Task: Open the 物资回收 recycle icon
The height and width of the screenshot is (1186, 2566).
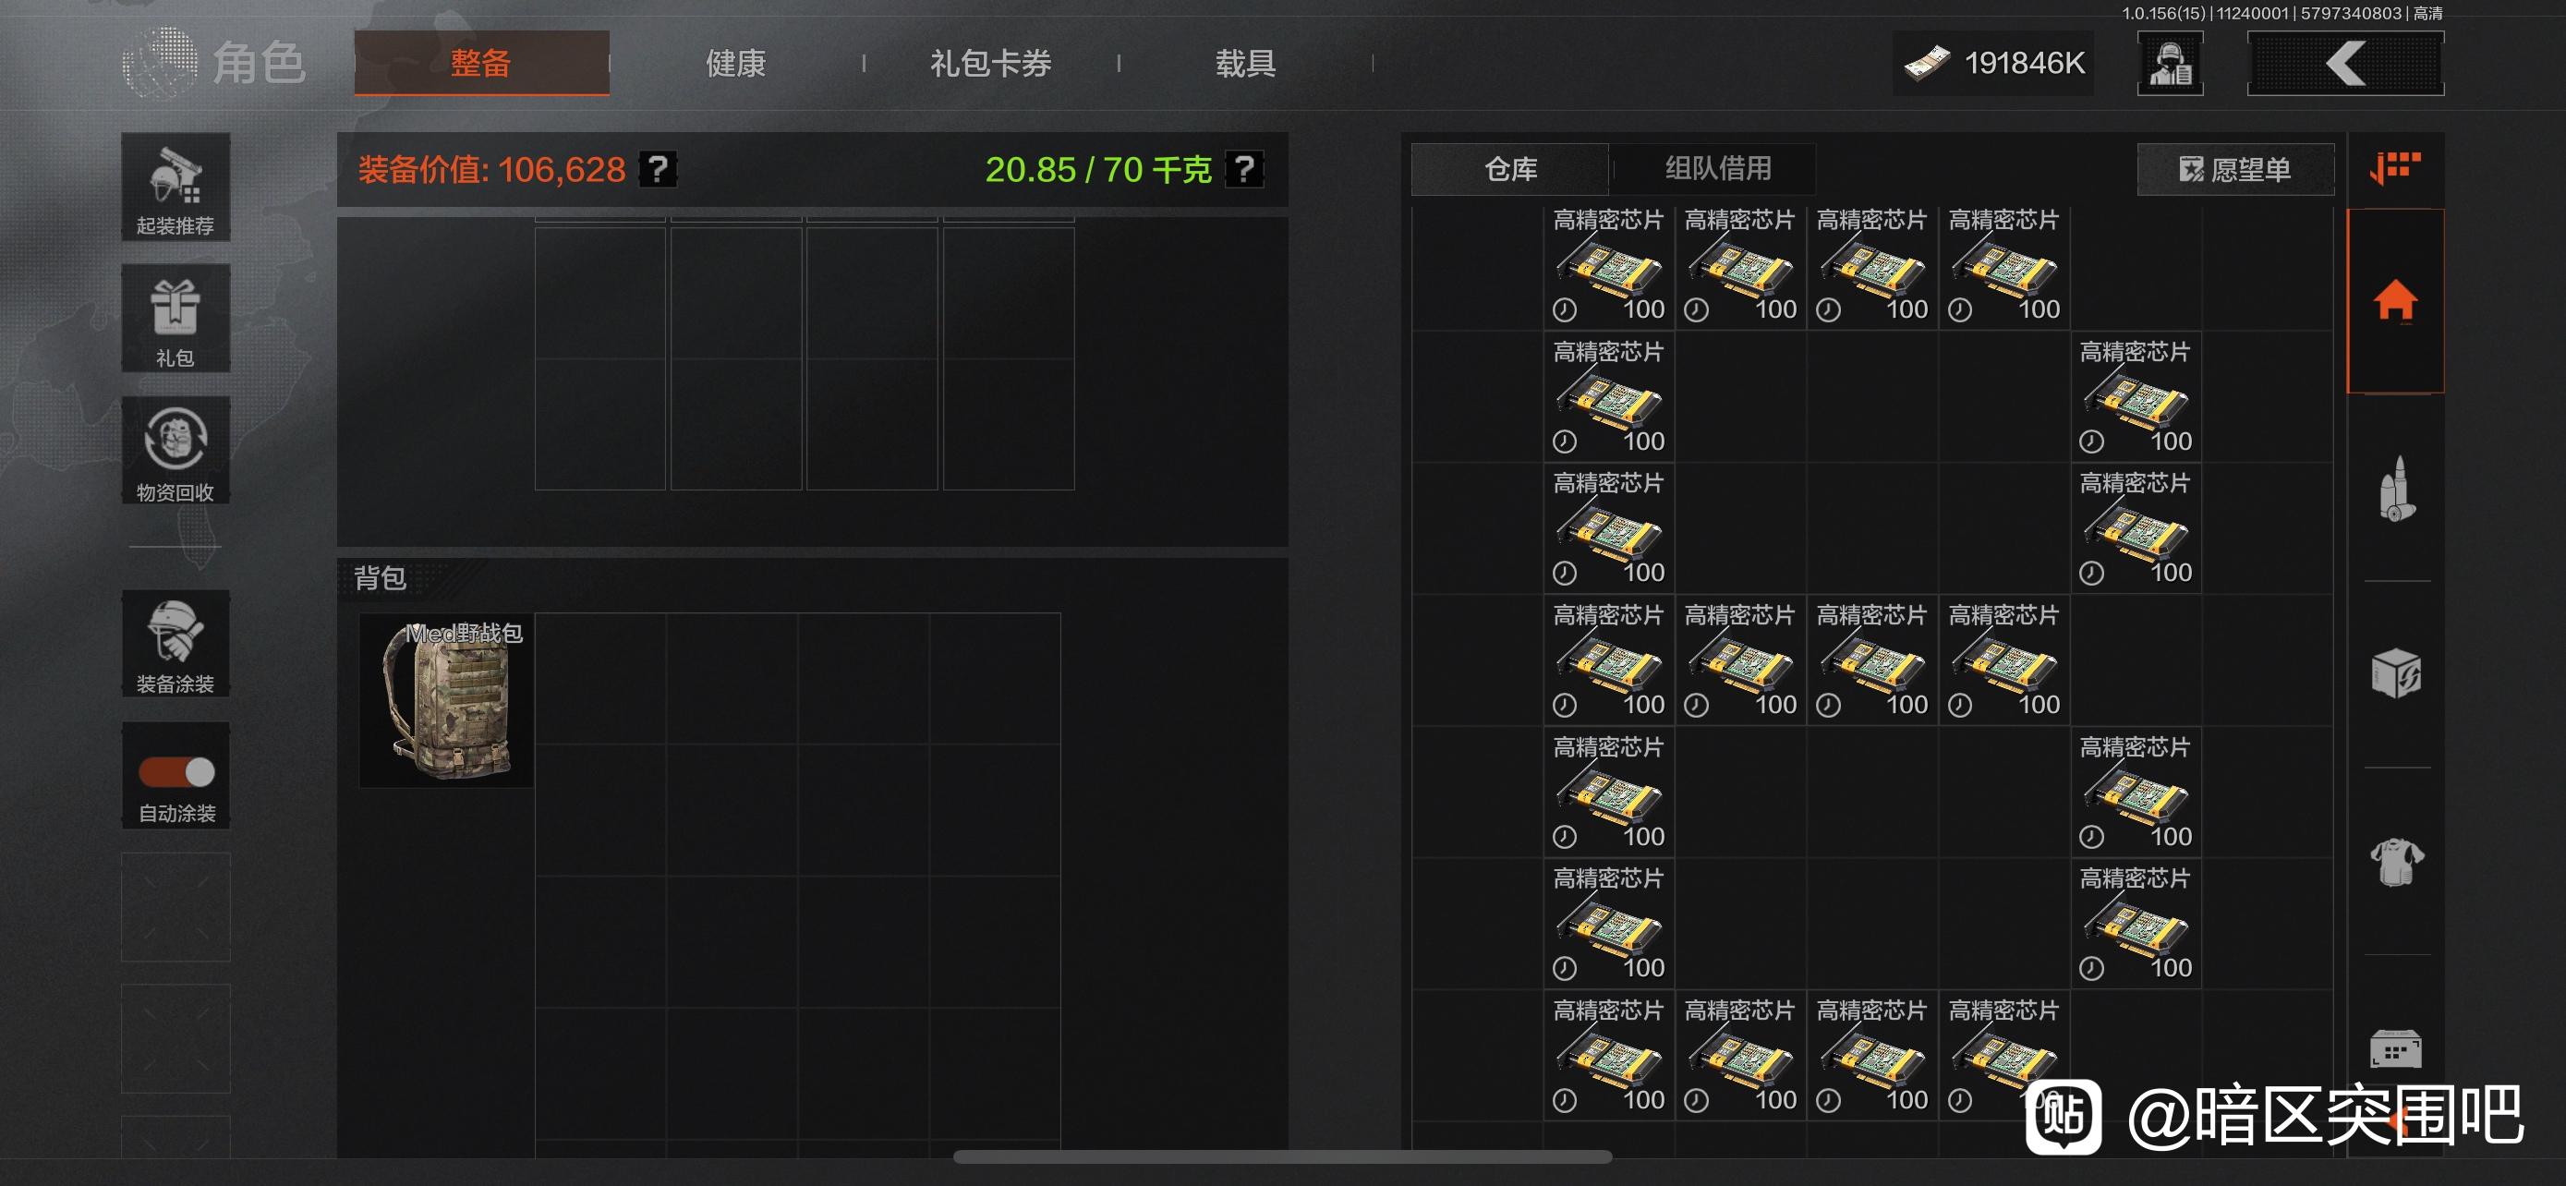Action: tap(176, 450)
